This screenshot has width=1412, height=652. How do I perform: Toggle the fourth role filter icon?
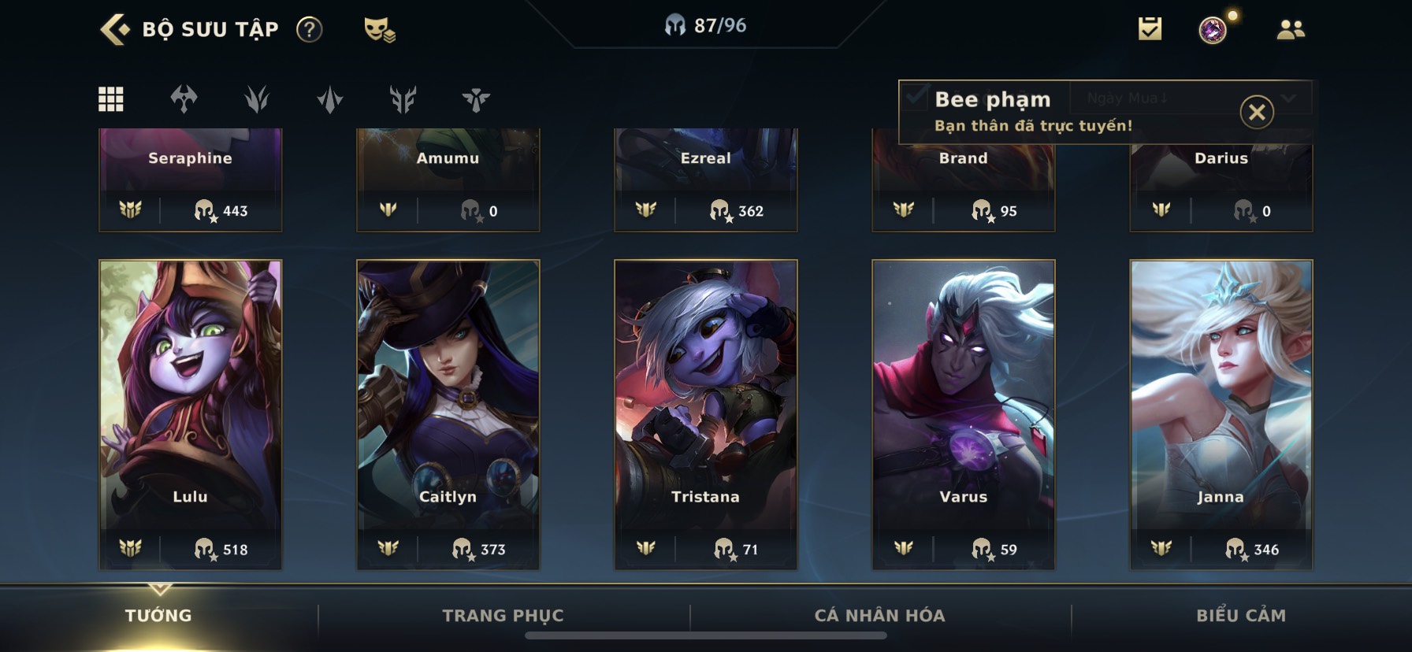click(330, 99)
